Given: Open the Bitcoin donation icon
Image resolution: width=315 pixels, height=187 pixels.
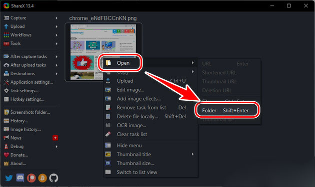Looking at the screenshot, I should (x=42, y=178).
